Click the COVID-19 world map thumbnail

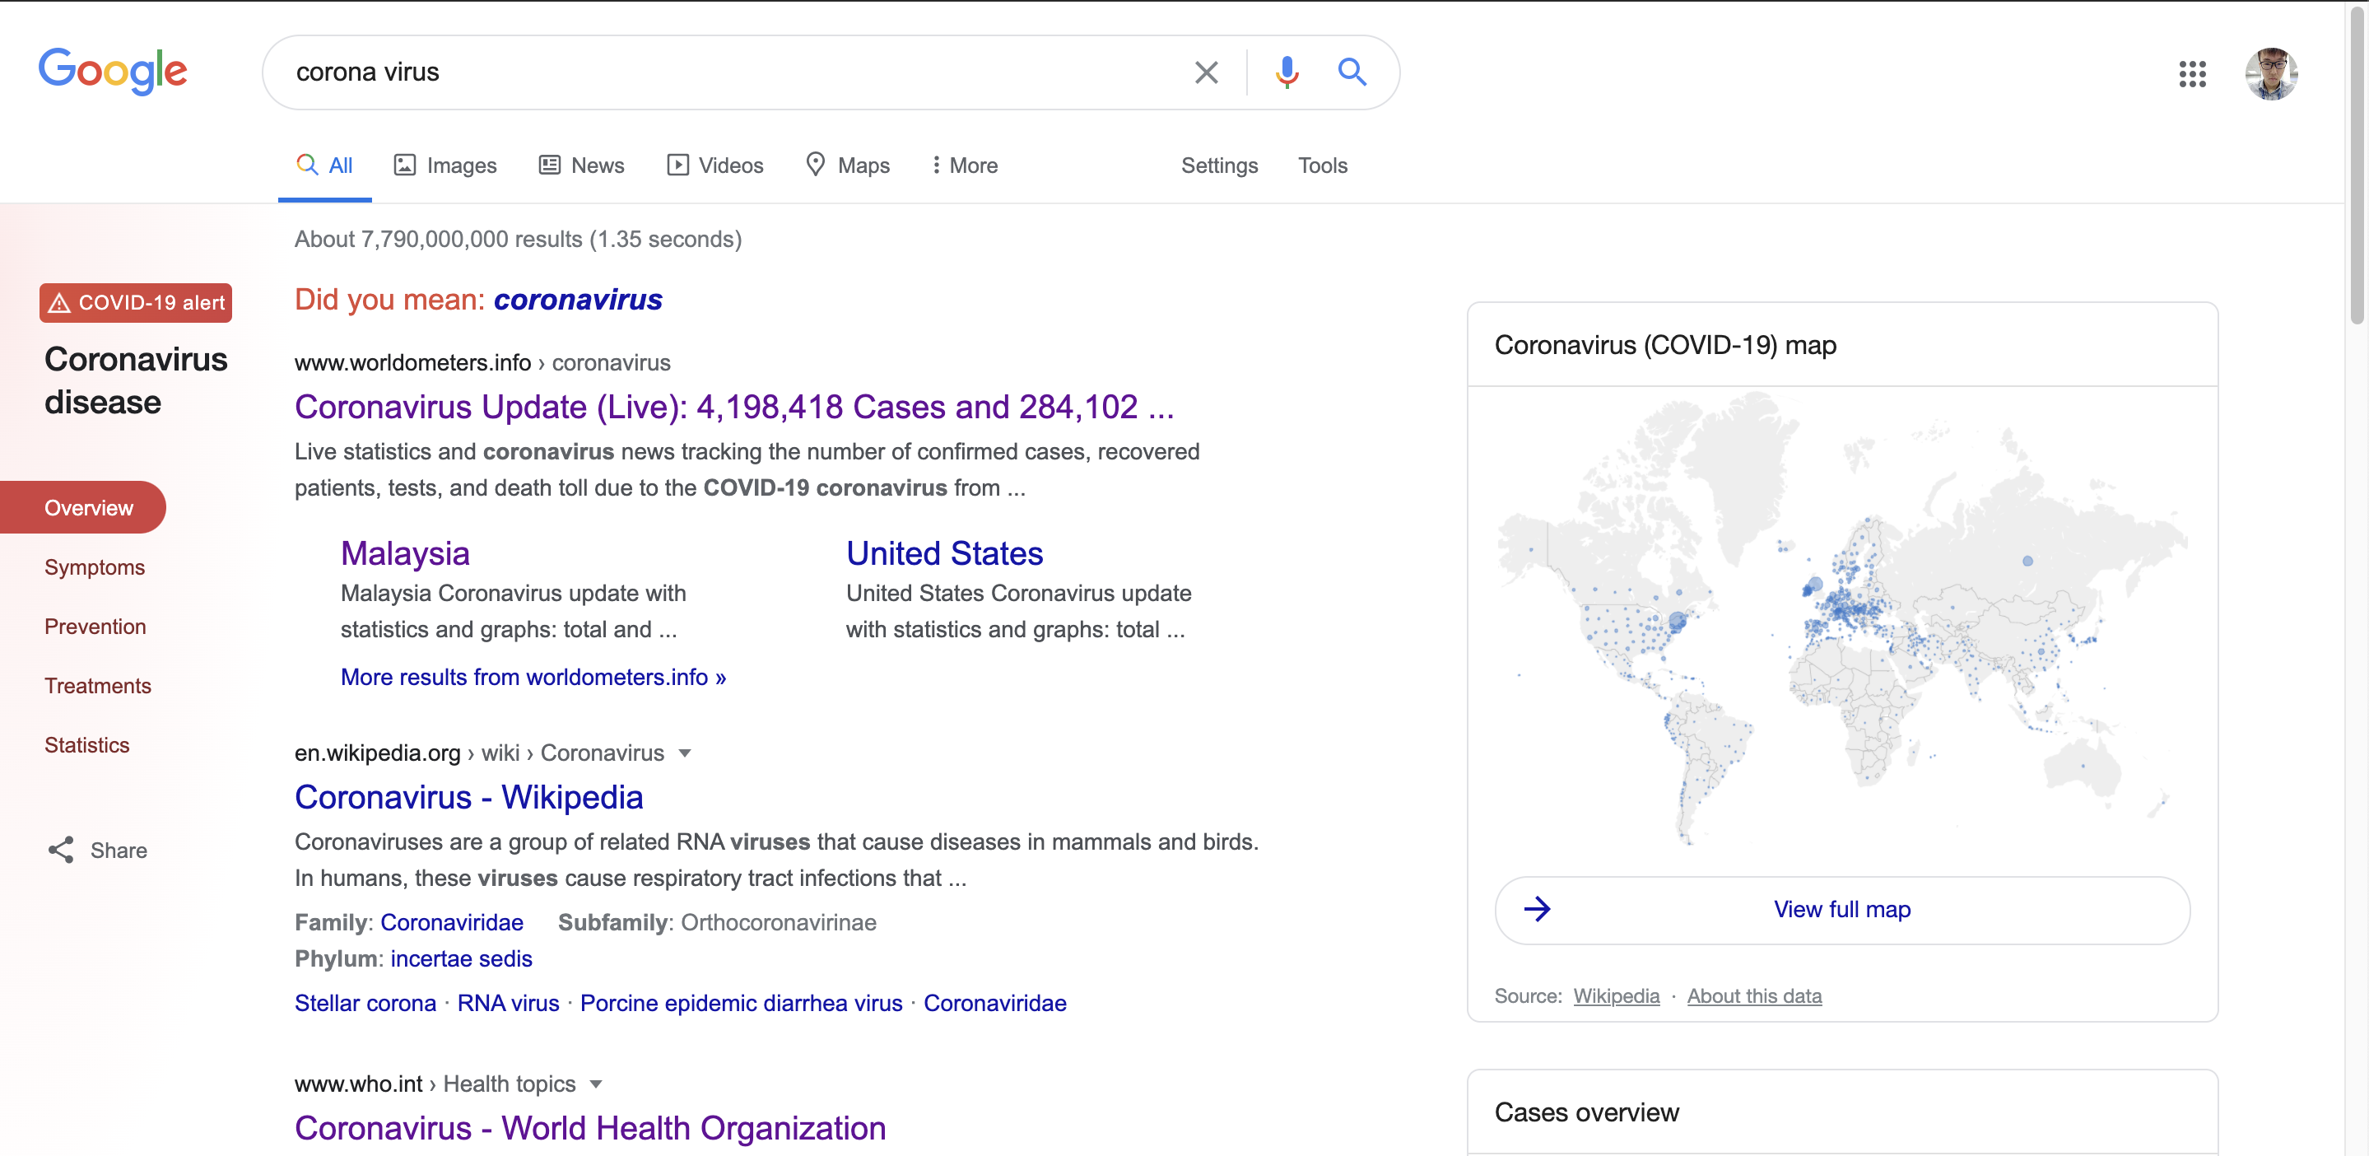point(1842,618)
